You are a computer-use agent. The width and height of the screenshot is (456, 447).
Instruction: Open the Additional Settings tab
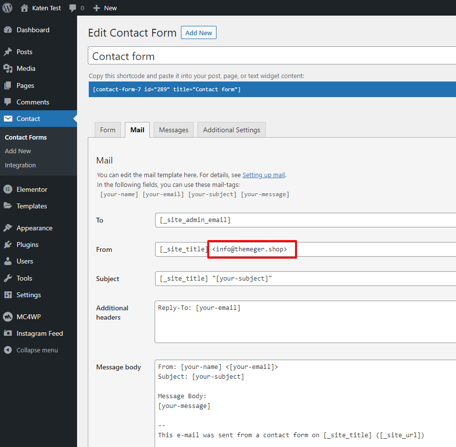(x=232, y=130)
